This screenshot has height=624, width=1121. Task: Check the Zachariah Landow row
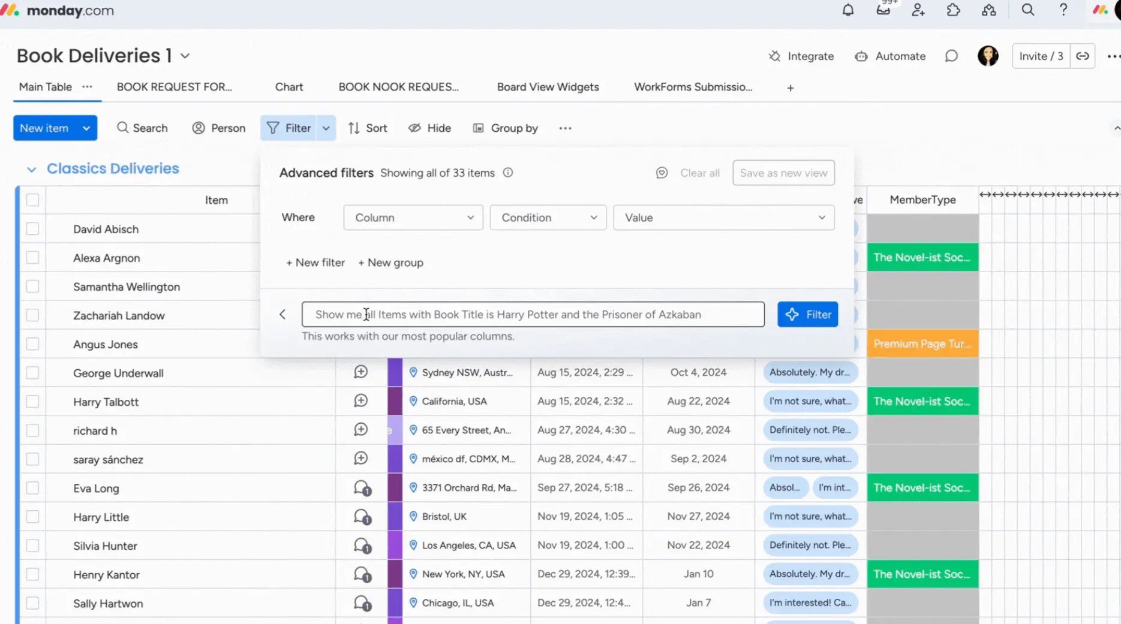coord(32,315)
